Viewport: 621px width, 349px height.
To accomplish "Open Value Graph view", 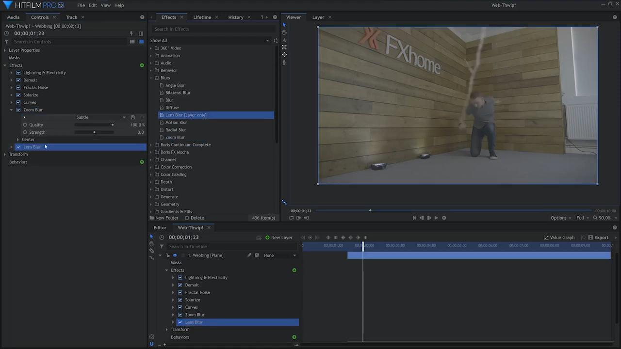I will pos(559,238).
